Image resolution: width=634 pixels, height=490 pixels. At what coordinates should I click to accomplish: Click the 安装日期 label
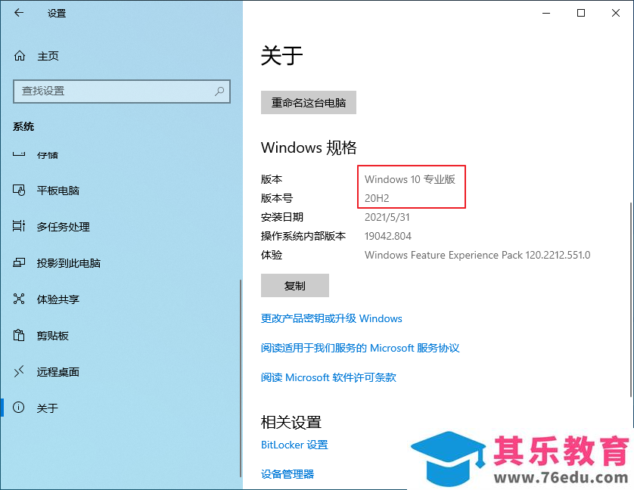click(x=282, y=217)
